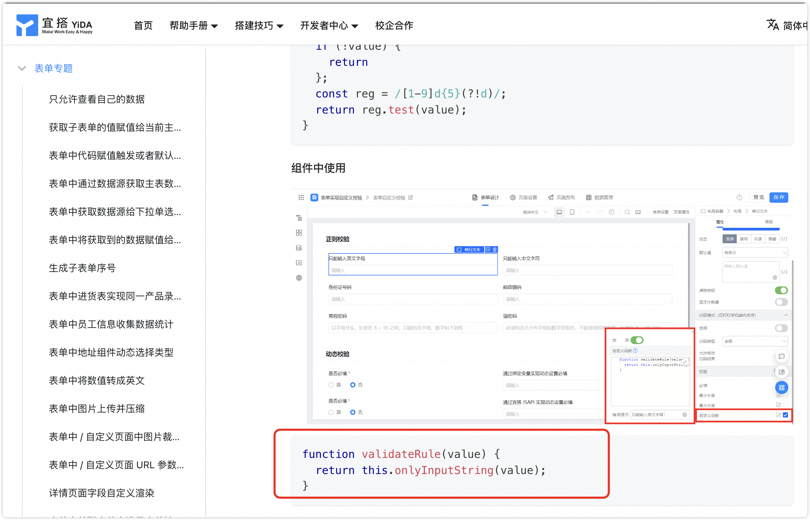Click the 保存 button in the designer
Screen dimensions: 810x520
778,197
